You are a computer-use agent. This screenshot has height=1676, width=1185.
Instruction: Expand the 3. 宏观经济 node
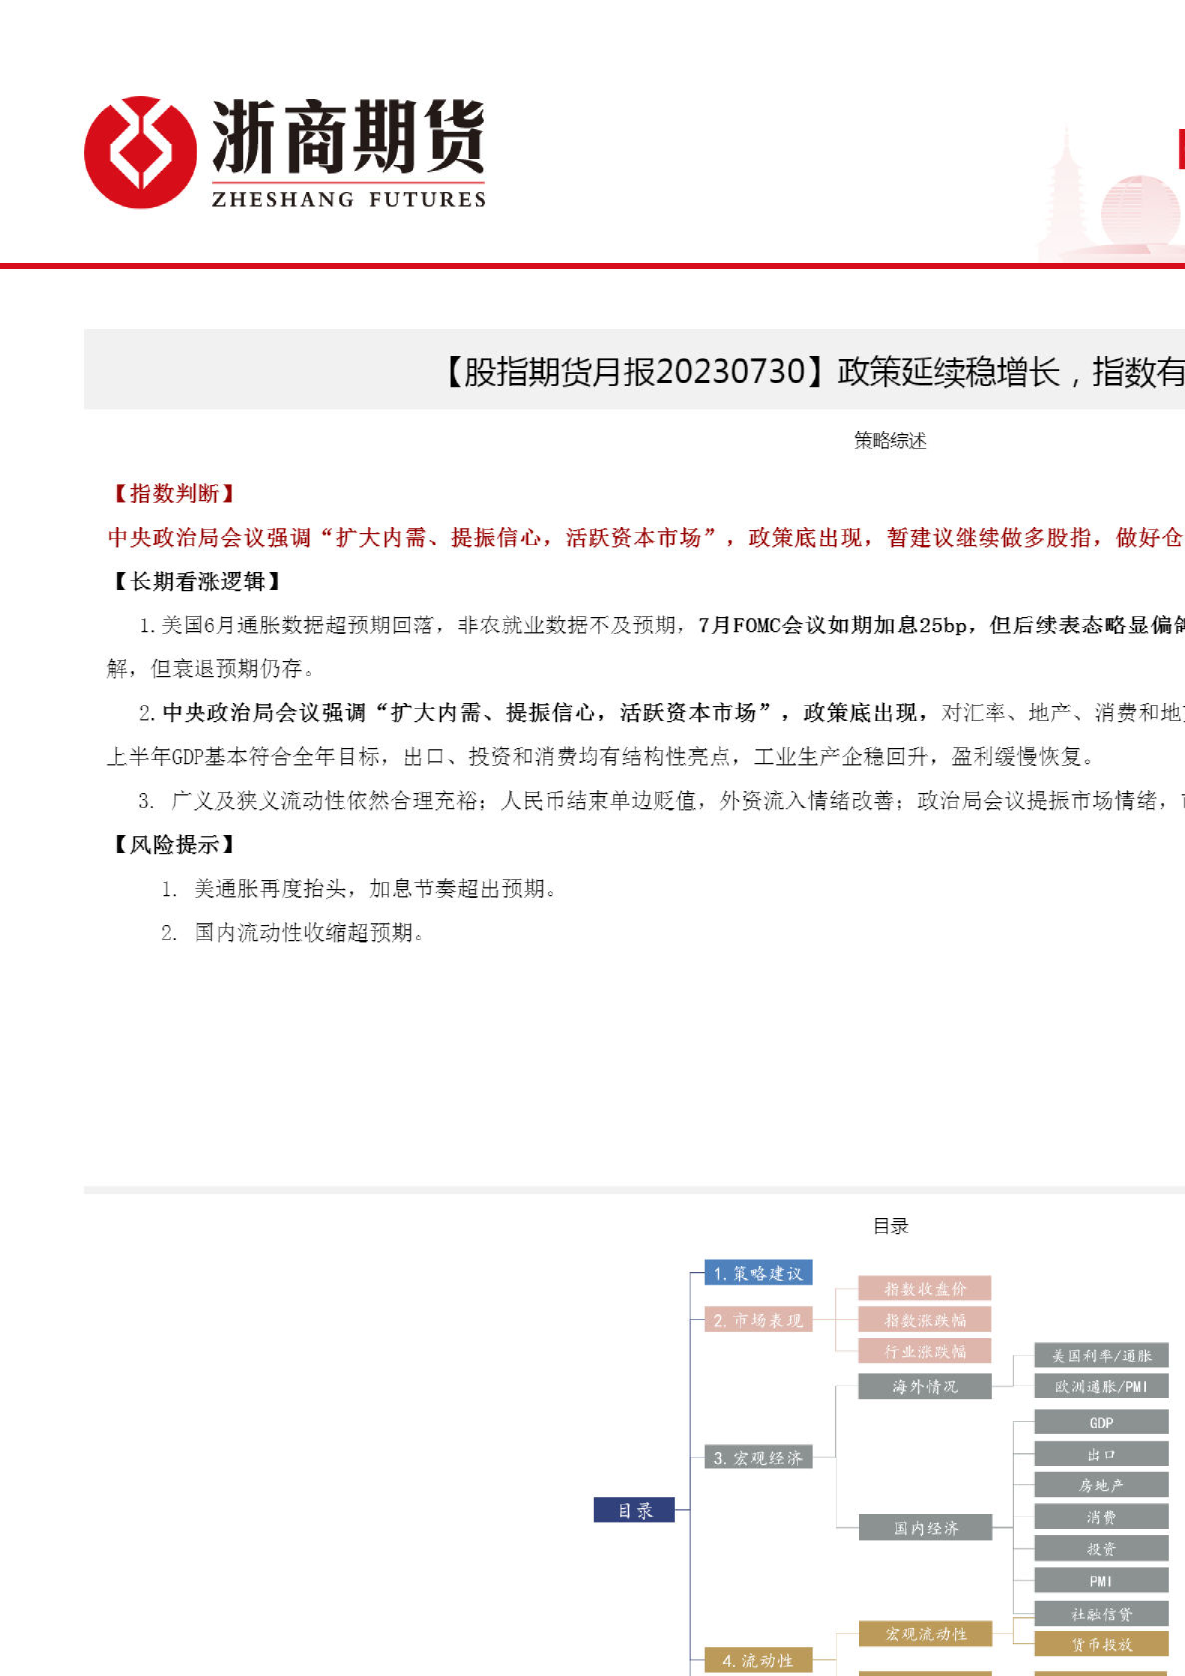758,1458
